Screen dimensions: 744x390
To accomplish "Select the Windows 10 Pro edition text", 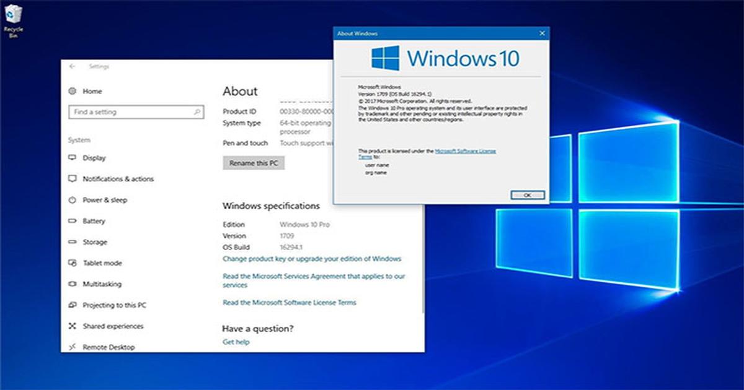I will click(305, 224).
